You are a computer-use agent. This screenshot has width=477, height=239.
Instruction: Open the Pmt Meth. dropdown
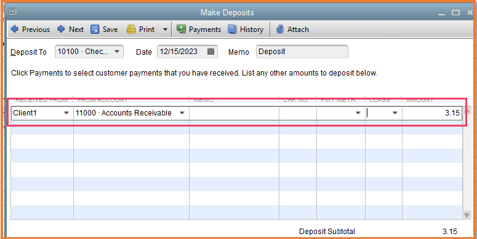point(358,113)
